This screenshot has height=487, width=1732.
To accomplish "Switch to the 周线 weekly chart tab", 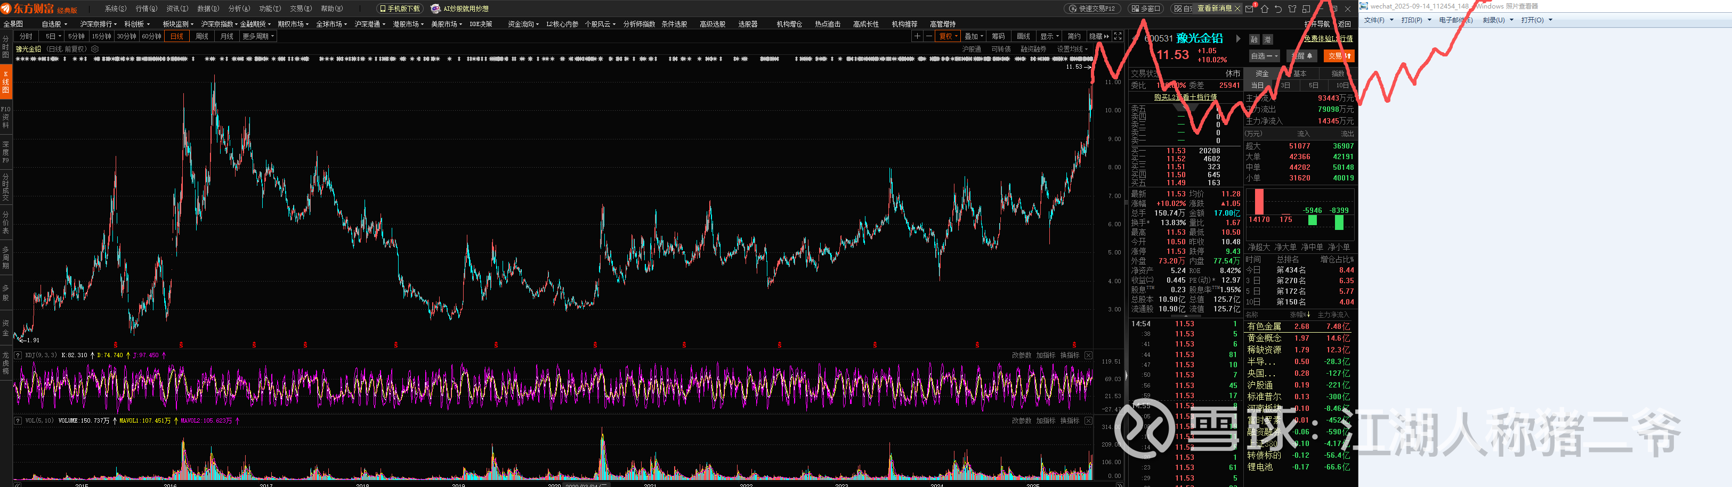I will click(x=201, y=36).
